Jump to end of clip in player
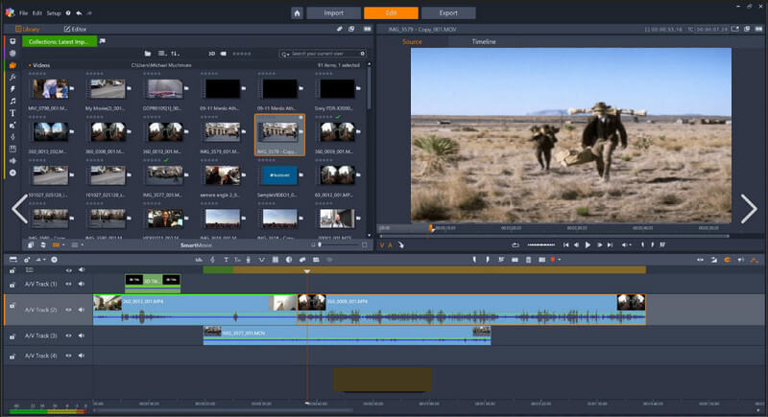The height and width of the screenshot is (417, 768). coord(610,244)
